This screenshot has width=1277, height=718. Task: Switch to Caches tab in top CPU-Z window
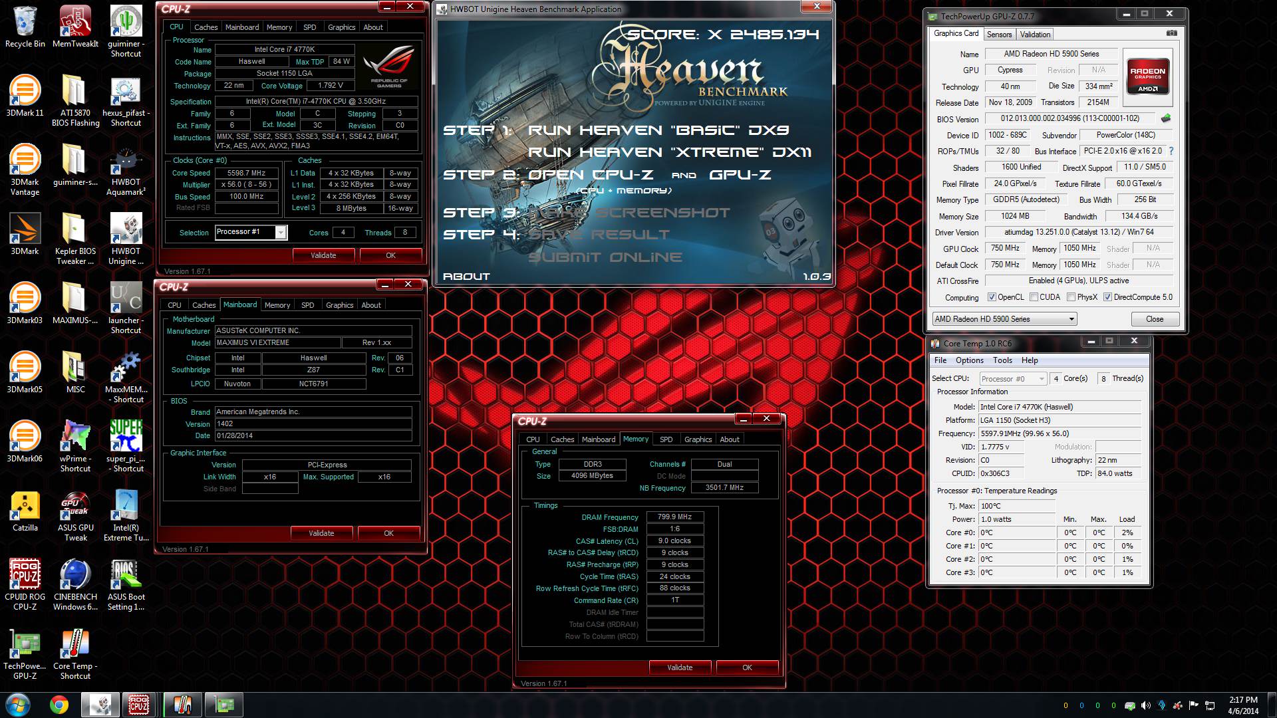click(x=206, y=27)
